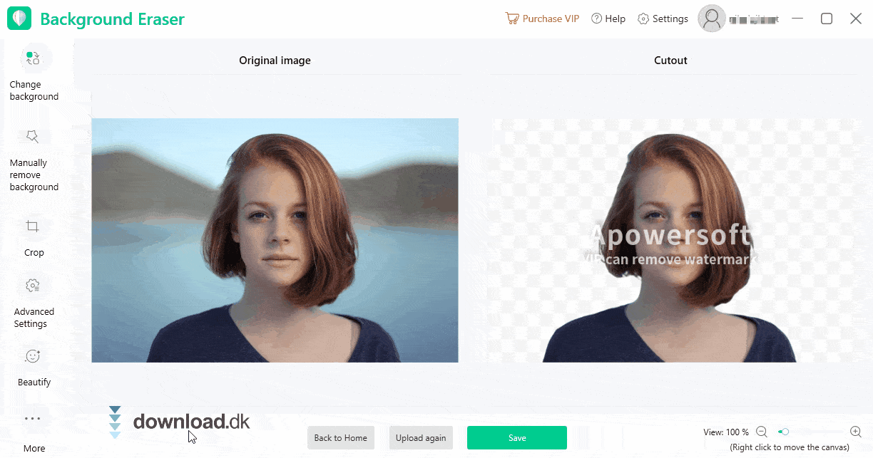Screen dimensions: 873x458
Task: Open the Help menu
Action: (608, 19)
